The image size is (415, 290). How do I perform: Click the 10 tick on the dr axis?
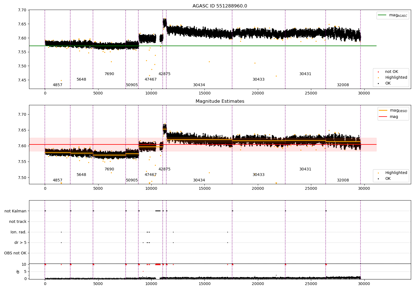24,265
